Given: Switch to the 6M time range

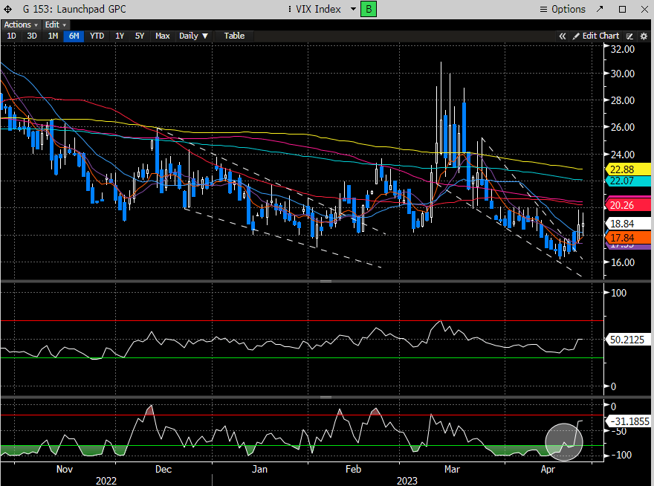Looking at the screenshot, I should coord(73,36).
